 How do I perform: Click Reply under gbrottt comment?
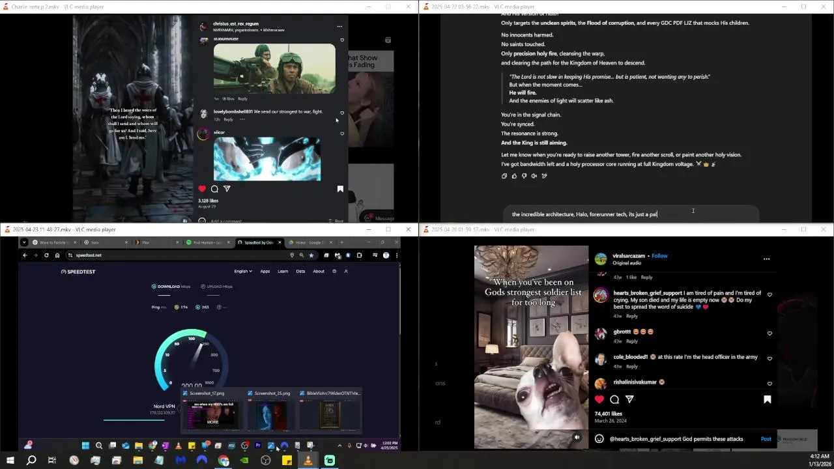[x=632, y=341]
